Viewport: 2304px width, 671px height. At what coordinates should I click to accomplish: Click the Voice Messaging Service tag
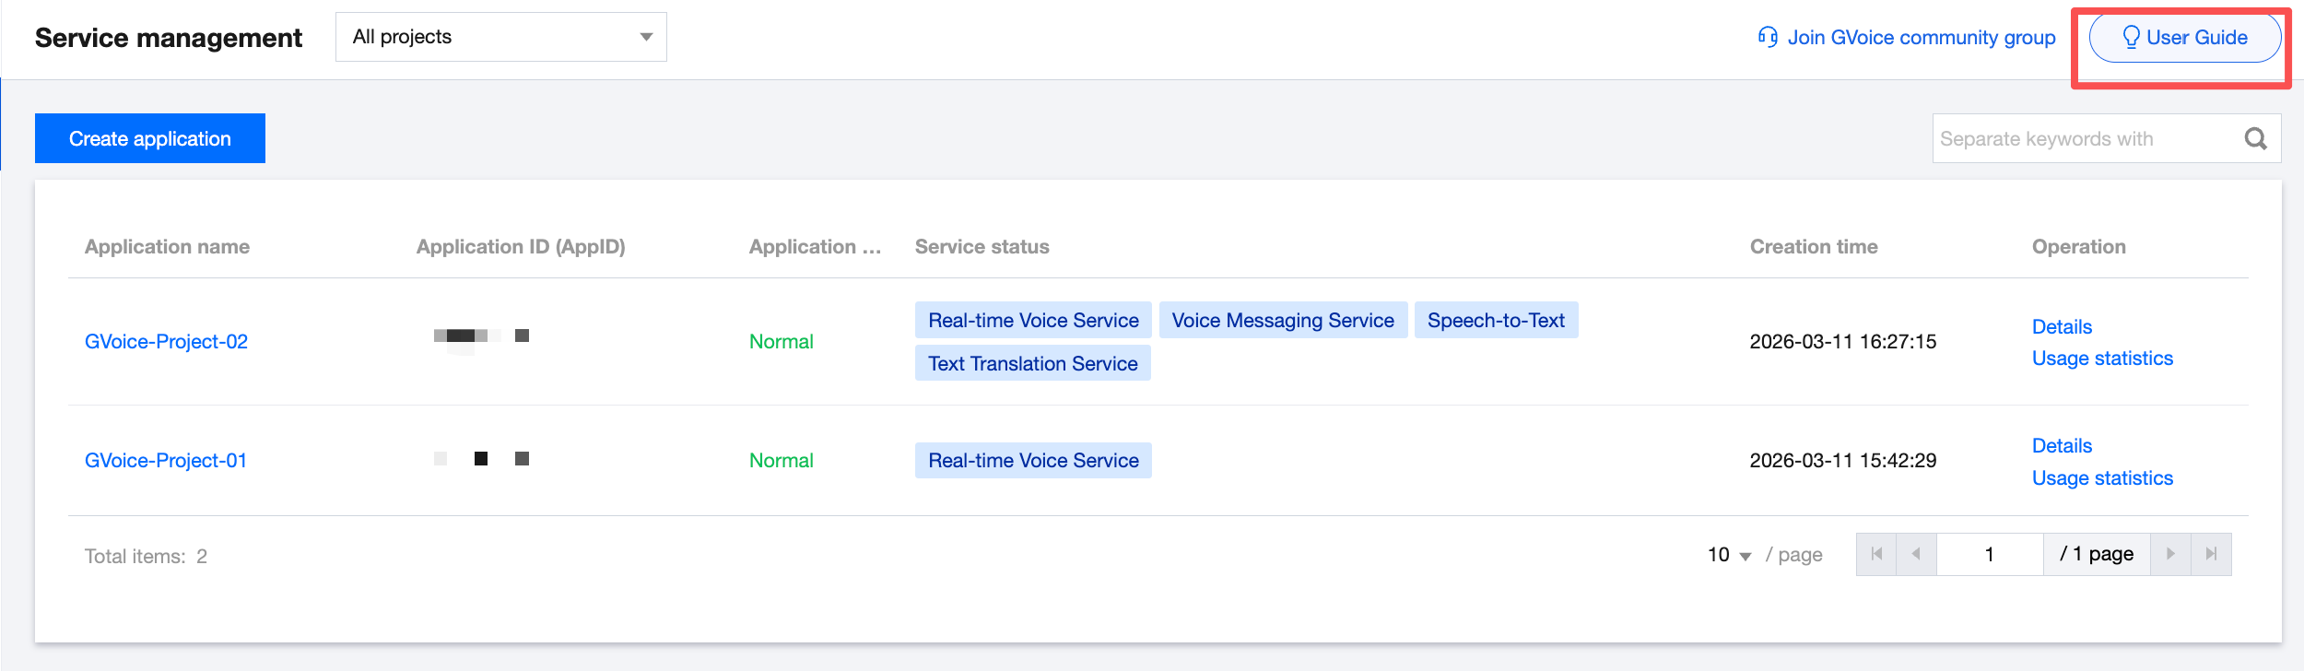click(1283, 320)
